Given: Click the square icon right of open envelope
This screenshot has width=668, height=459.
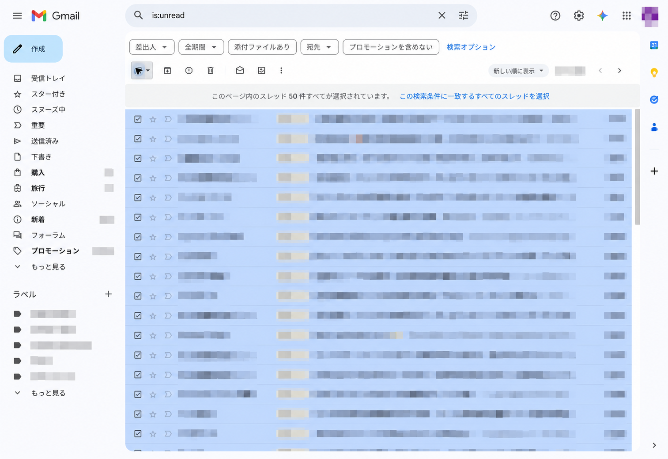Looking at the screenshot, I should pyautogui.click(x=261, y=71).
